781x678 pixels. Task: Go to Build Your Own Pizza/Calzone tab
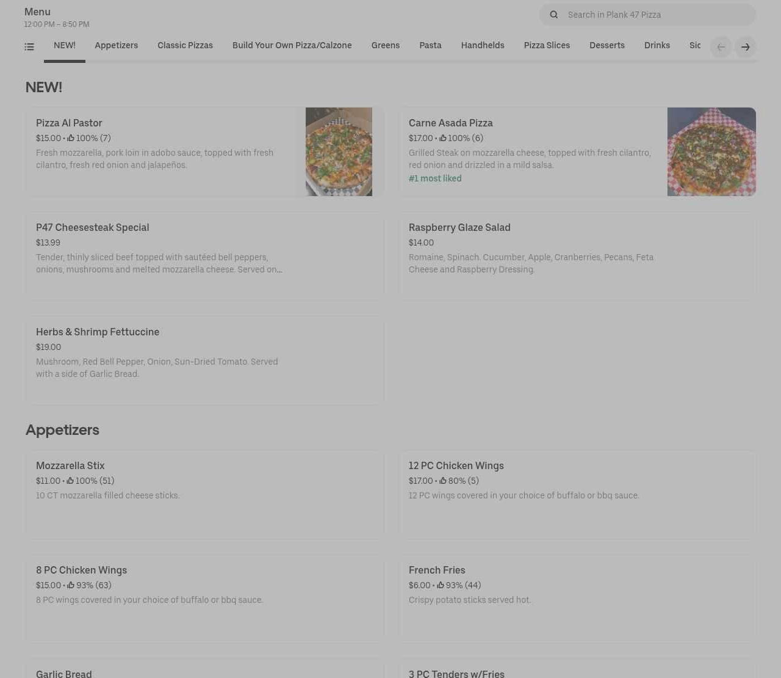coord(292,46)
